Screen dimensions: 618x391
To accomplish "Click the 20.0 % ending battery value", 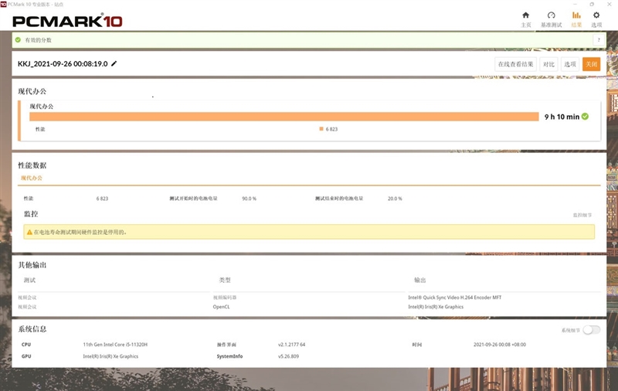I will [395, 199].
